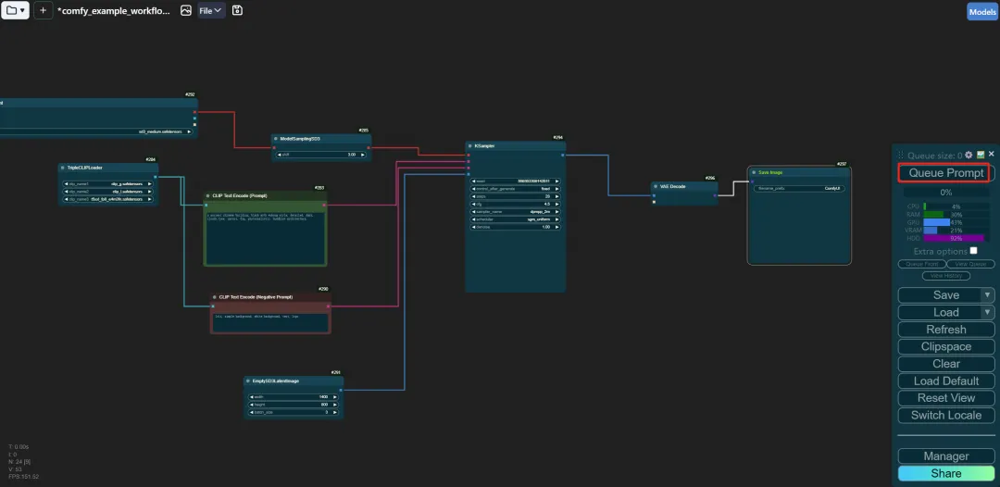Collapse the EmptySD3LatentImage node via title dot
This screenshot has height=487, width=1000.
(249, 381)
